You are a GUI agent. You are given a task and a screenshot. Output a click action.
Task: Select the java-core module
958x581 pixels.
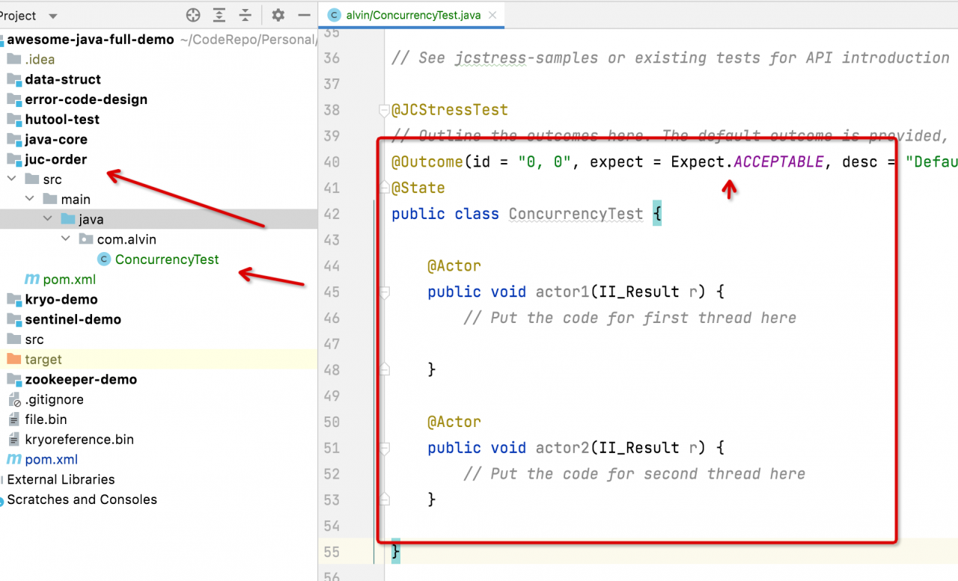pos(56,140)
